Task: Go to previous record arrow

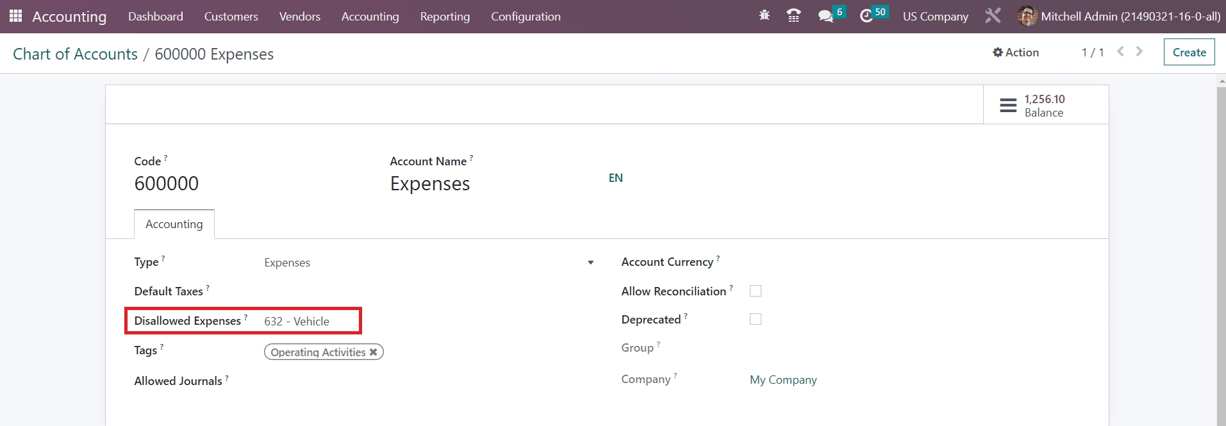Action: coord(1120,52)
